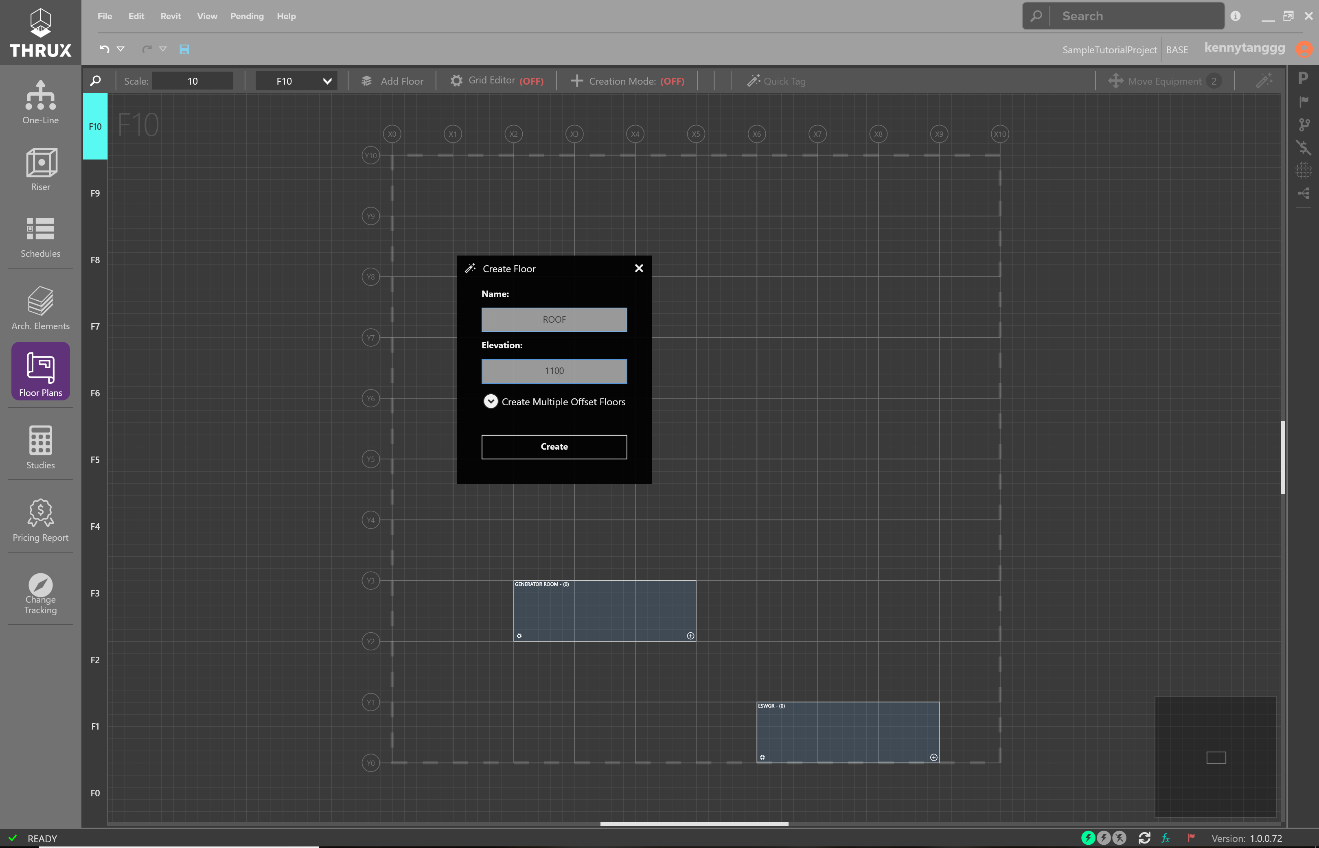
Task: Click the Create button
Action: [554, 446]
